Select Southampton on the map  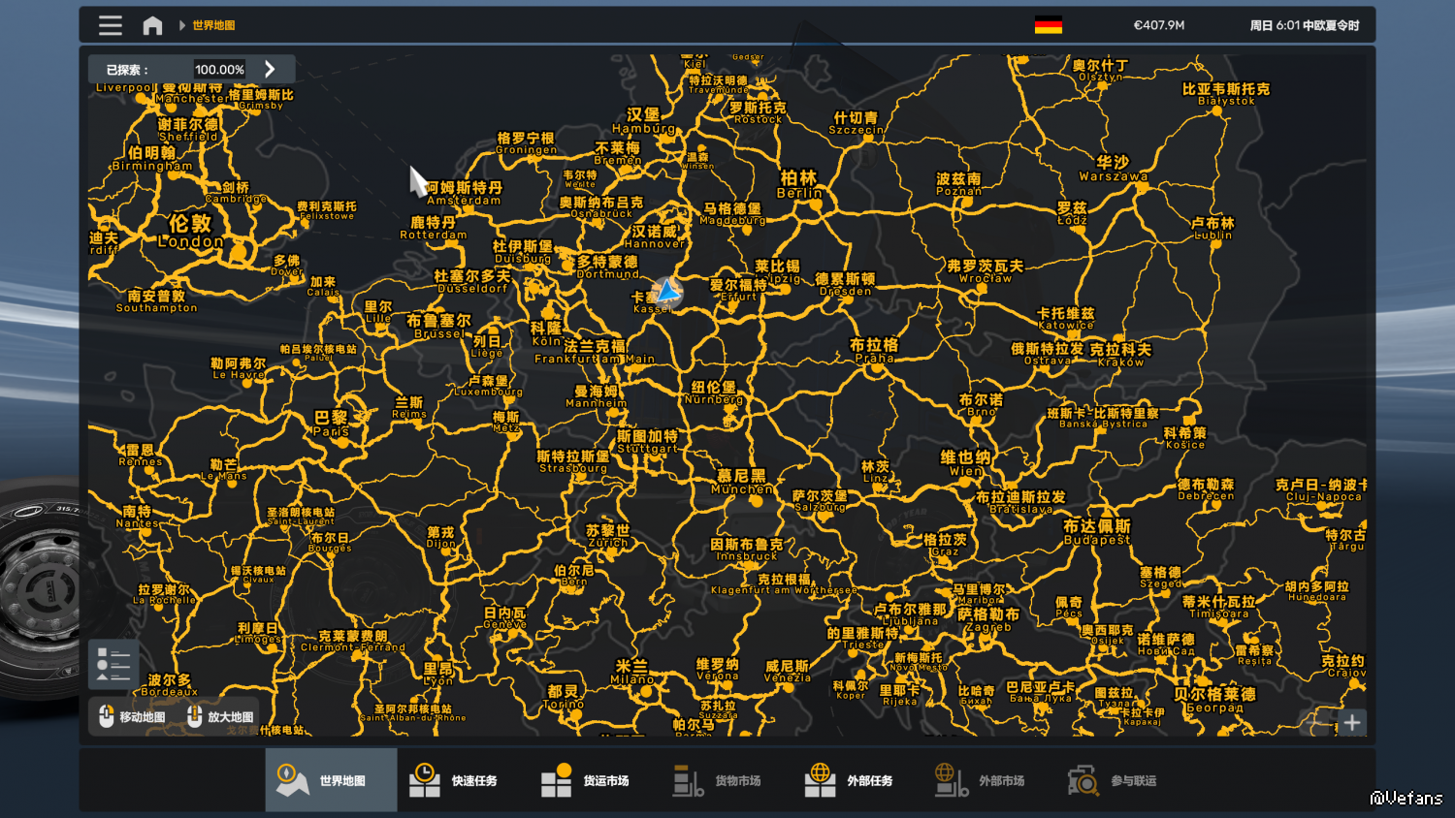coord(157,301)
